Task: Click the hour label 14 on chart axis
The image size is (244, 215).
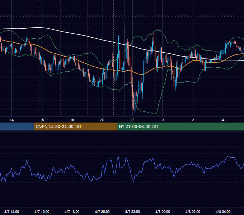Action: [x=12, y=120]
